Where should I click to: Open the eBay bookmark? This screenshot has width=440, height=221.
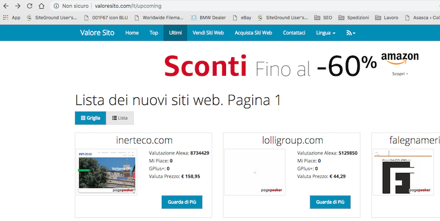click(242, 18)
